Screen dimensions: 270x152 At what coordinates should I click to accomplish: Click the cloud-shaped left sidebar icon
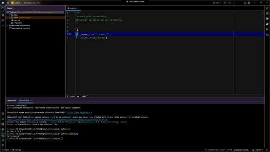pyautogui.click(x=3, y=20)
